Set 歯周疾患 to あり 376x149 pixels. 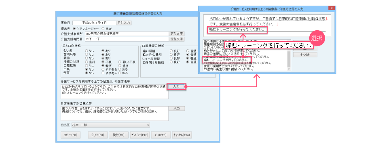pos(103,55)
